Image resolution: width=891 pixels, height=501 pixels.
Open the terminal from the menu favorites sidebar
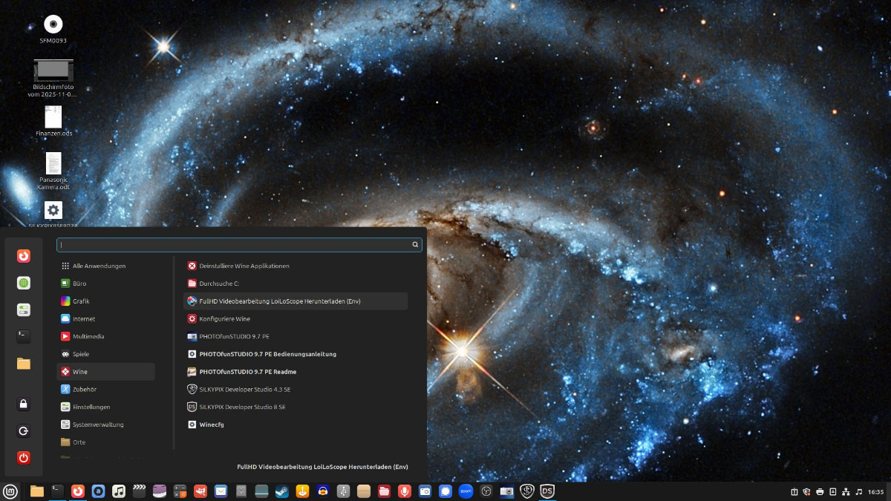(x=24, y=336)
